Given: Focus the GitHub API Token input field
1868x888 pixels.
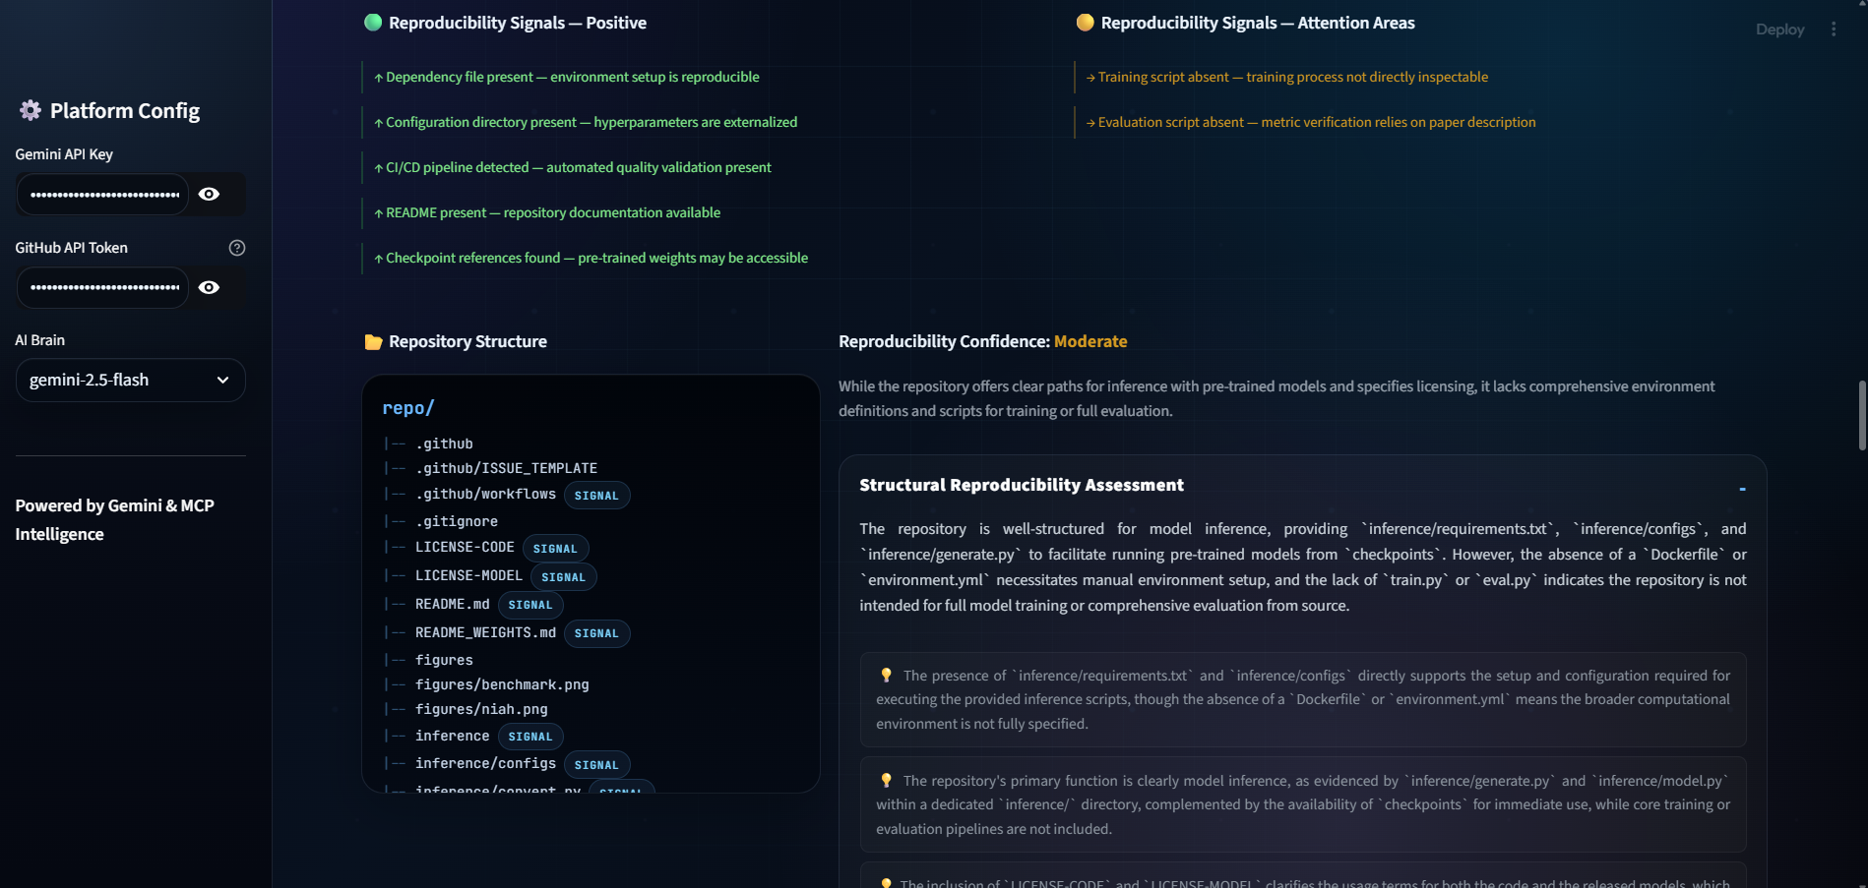Looking at the screenshot, I should click(x=103, y=287).
